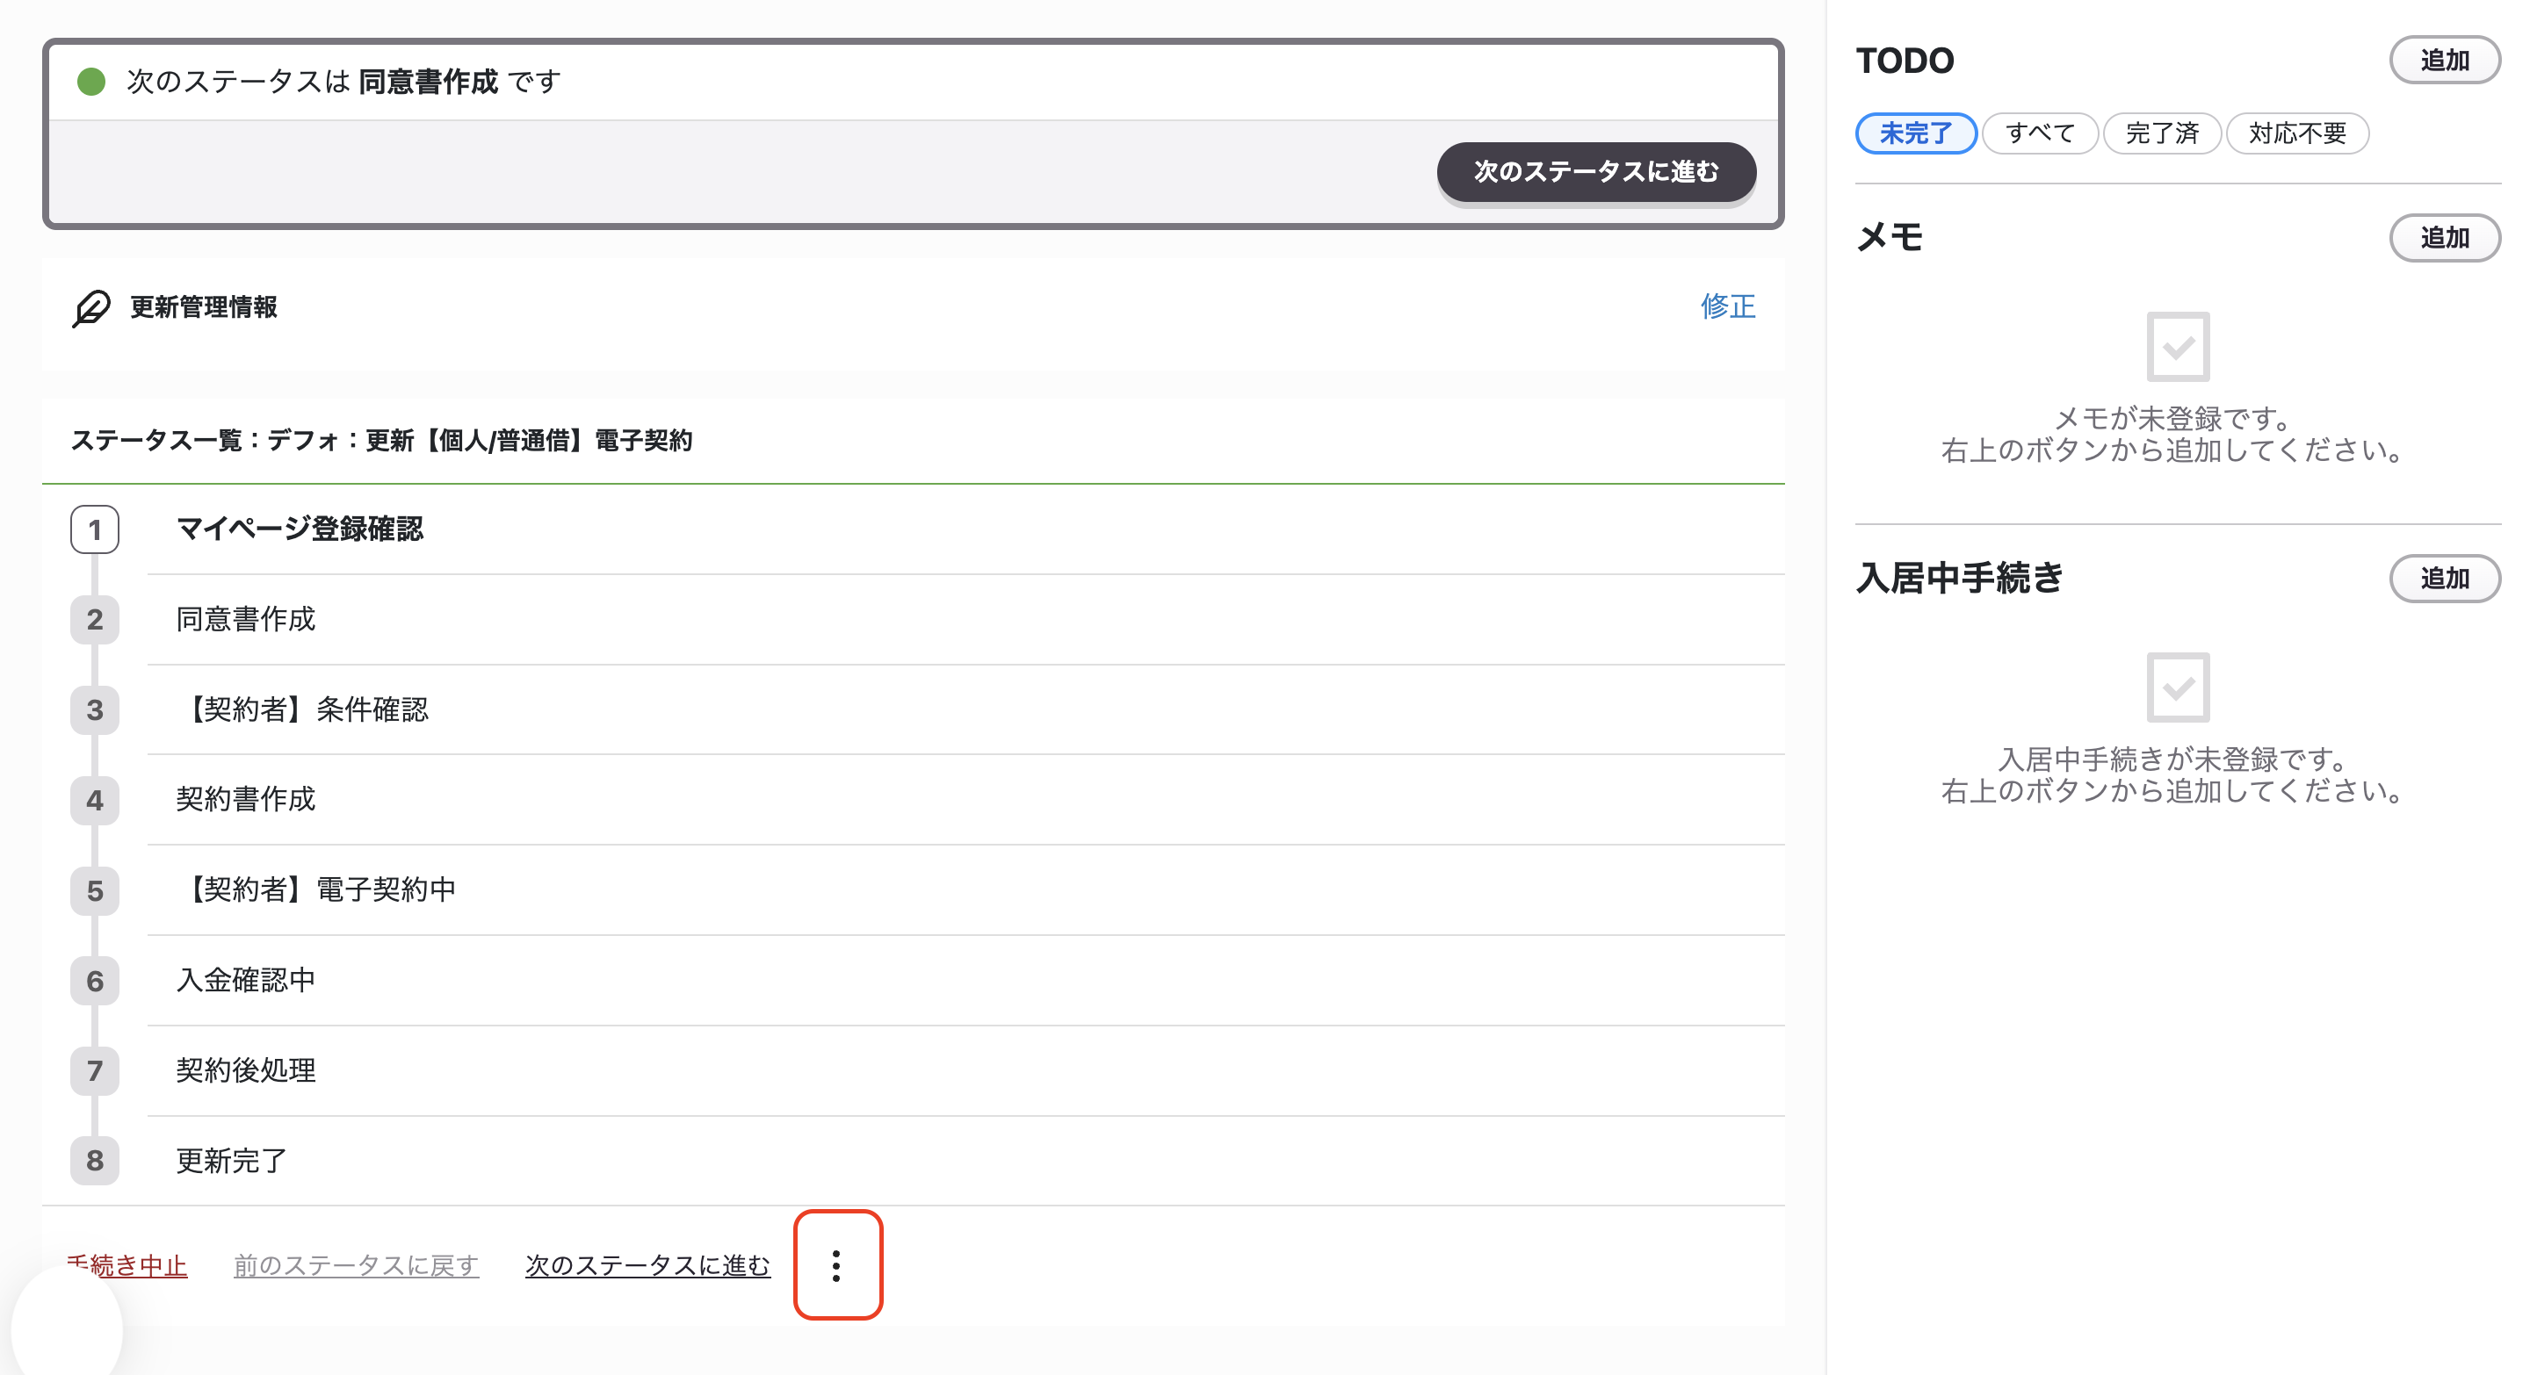Filter TODO by 対応不要
2530x1375 pixels.
pyautogui.click(x=2297, y=133)
